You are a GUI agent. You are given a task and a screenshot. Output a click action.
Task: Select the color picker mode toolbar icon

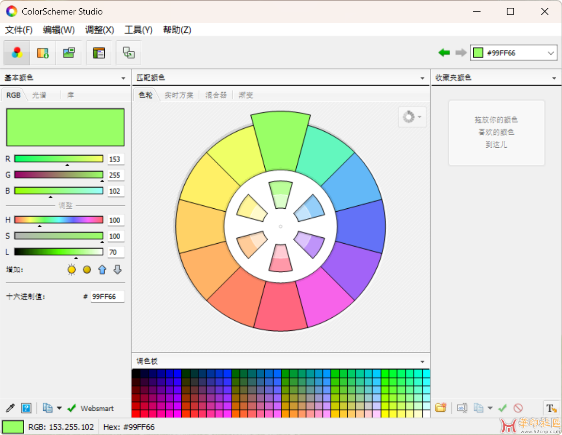pos(16,53)
